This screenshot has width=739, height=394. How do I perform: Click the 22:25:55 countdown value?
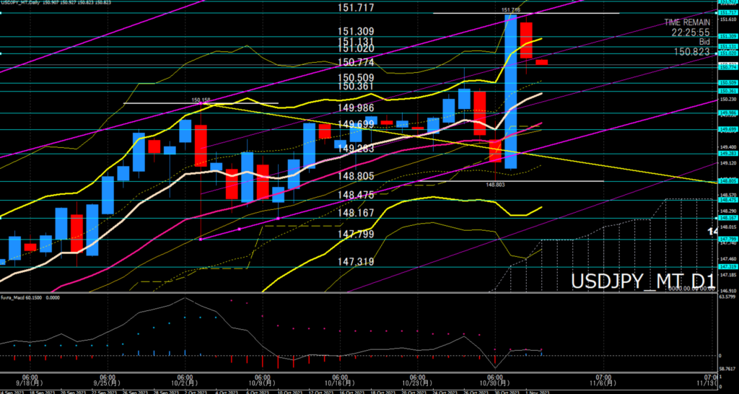click(691, 32)
